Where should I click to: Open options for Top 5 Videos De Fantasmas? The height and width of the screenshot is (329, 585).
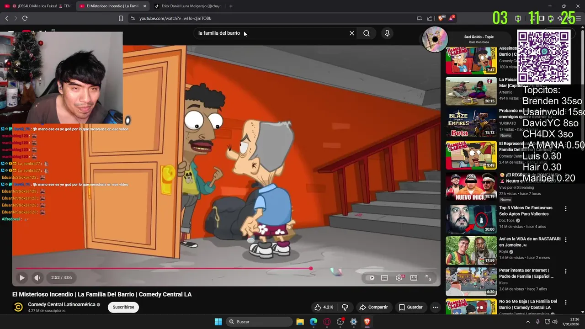(x=566, y=208)
